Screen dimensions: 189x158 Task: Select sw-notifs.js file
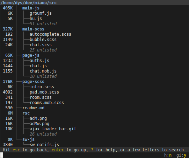point(44,145)
